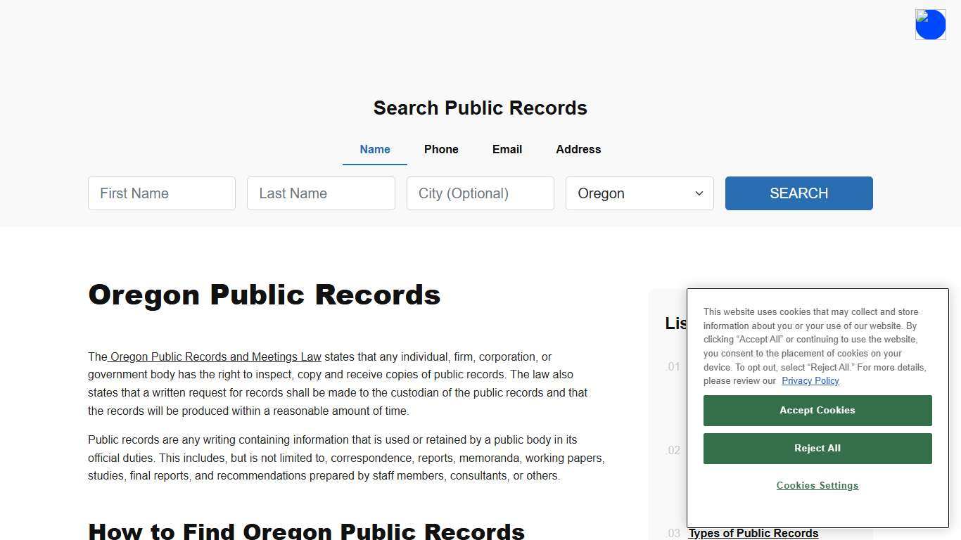The width and height of the screenshot is (961, 540).
Task: Select the Name search tab
Action: (x=374, y=149)
